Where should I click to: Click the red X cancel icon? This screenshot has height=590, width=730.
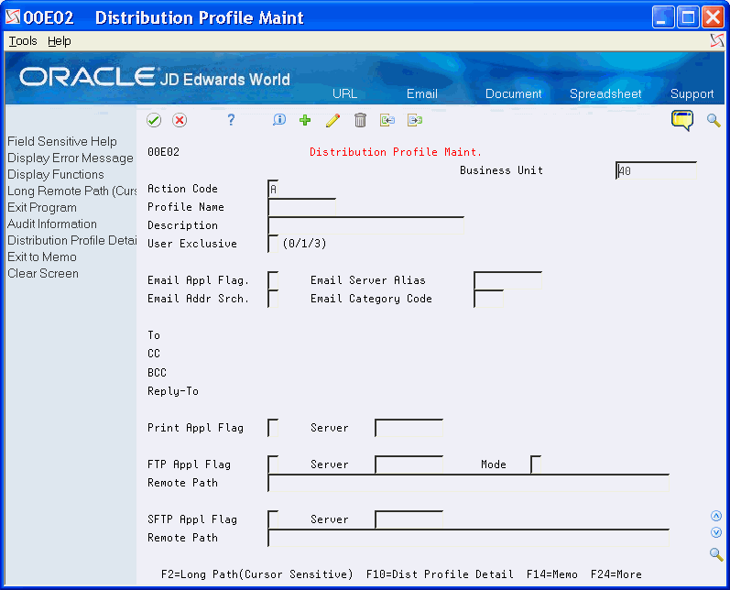(180, 121)
